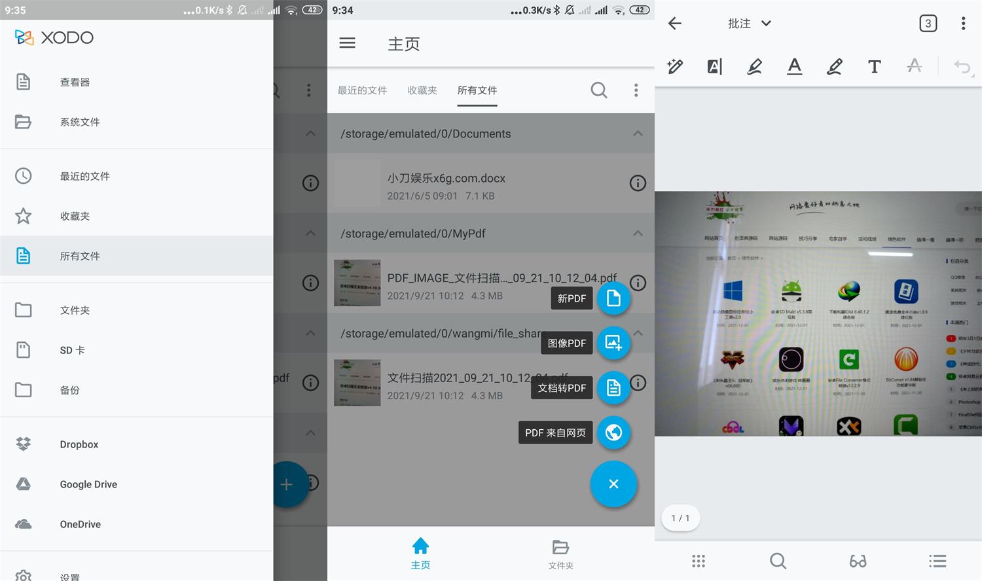Screen dimensions: 982x581
Task: Select the ink pen annotation tool
Action: (x=674, y=66)
